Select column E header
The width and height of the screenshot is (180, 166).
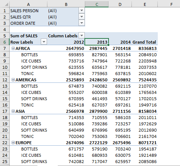145,4
